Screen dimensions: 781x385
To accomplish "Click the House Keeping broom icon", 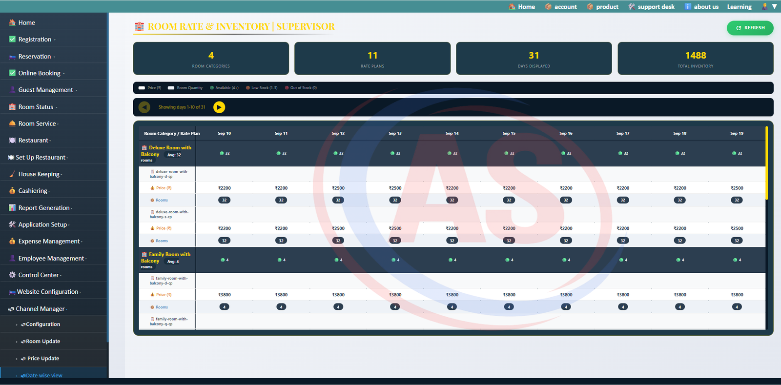I will pos(12,174).
